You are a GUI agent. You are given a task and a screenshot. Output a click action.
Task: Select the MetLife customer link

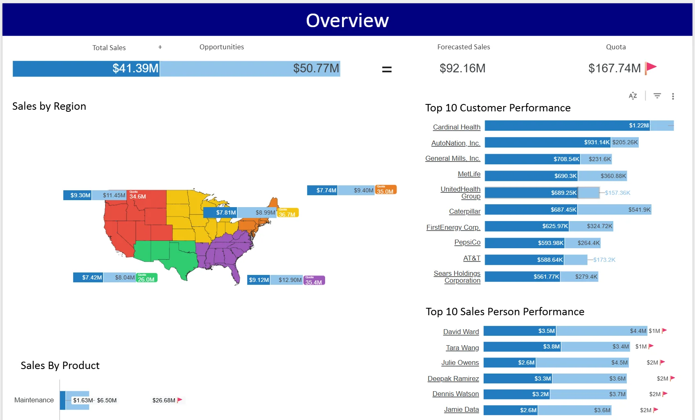coord(469,174)
